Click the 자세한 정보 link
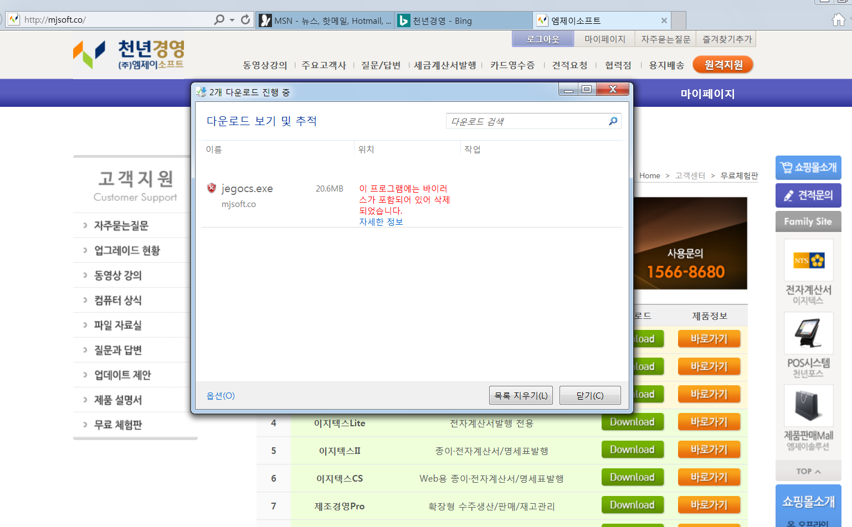This screenshot has height=527, width=852. (x=381, y=221)
